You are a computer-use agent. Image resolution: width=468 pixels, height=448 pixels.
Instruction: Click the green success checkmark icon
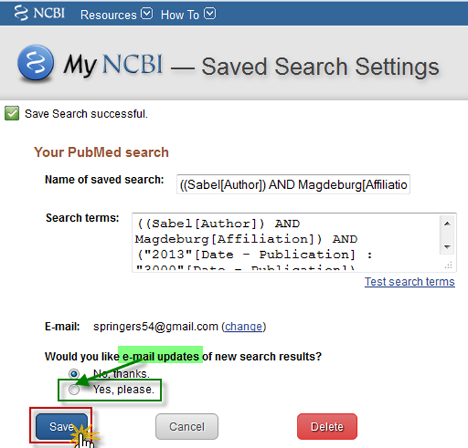tap(12, 114)
